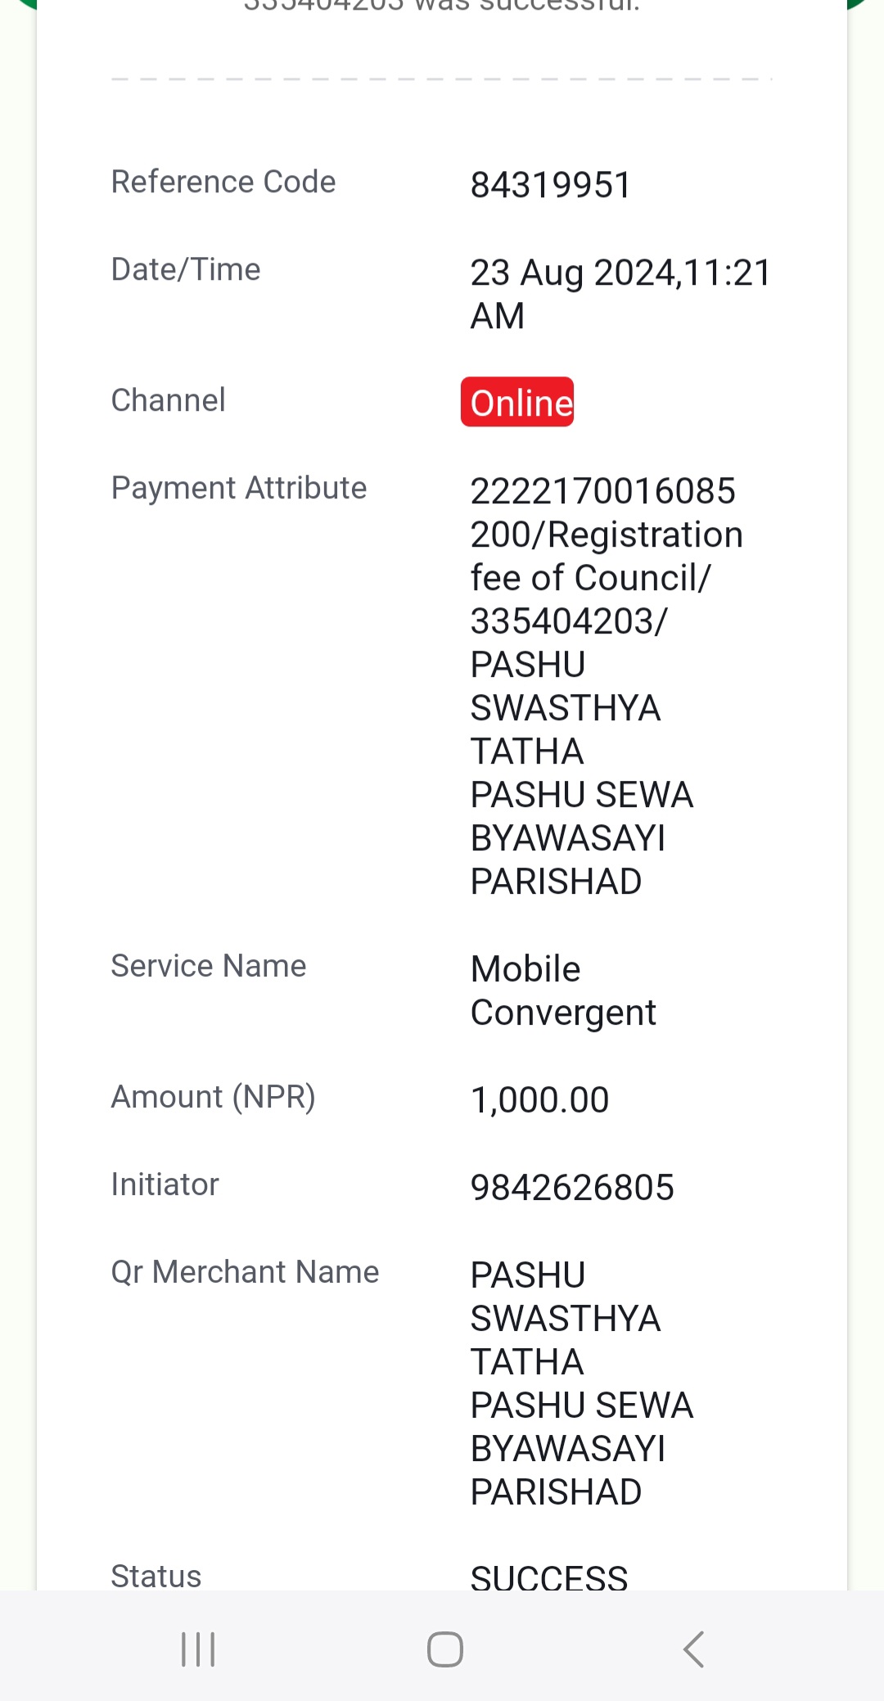Open recent apps with three-bar icon
884x1701 pixels.
pos(198,1649)
